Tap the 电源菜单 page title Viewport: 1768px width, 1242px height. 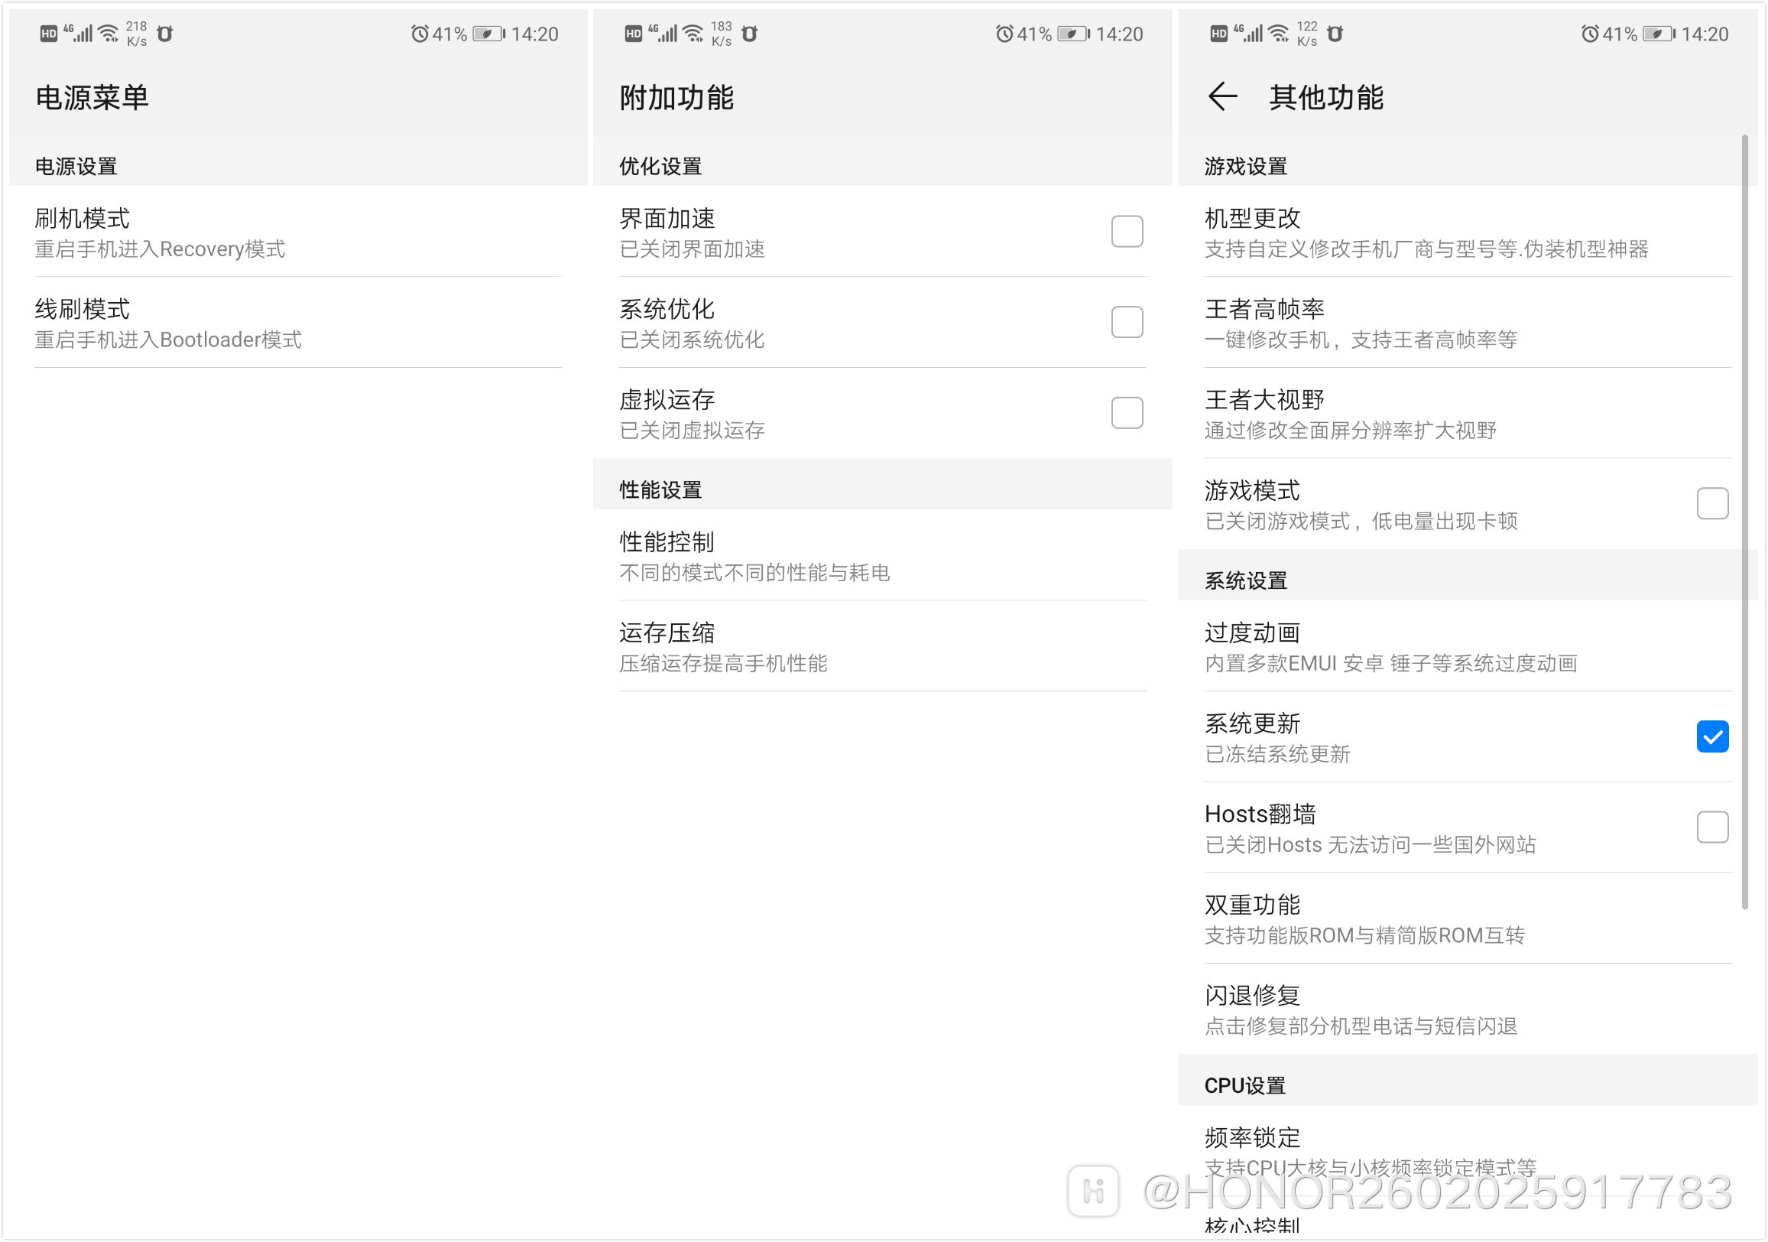coord(92,98)
